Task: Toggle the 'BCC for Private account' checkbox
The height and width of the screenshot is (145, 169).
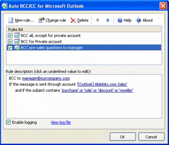Action: point(10,42)
